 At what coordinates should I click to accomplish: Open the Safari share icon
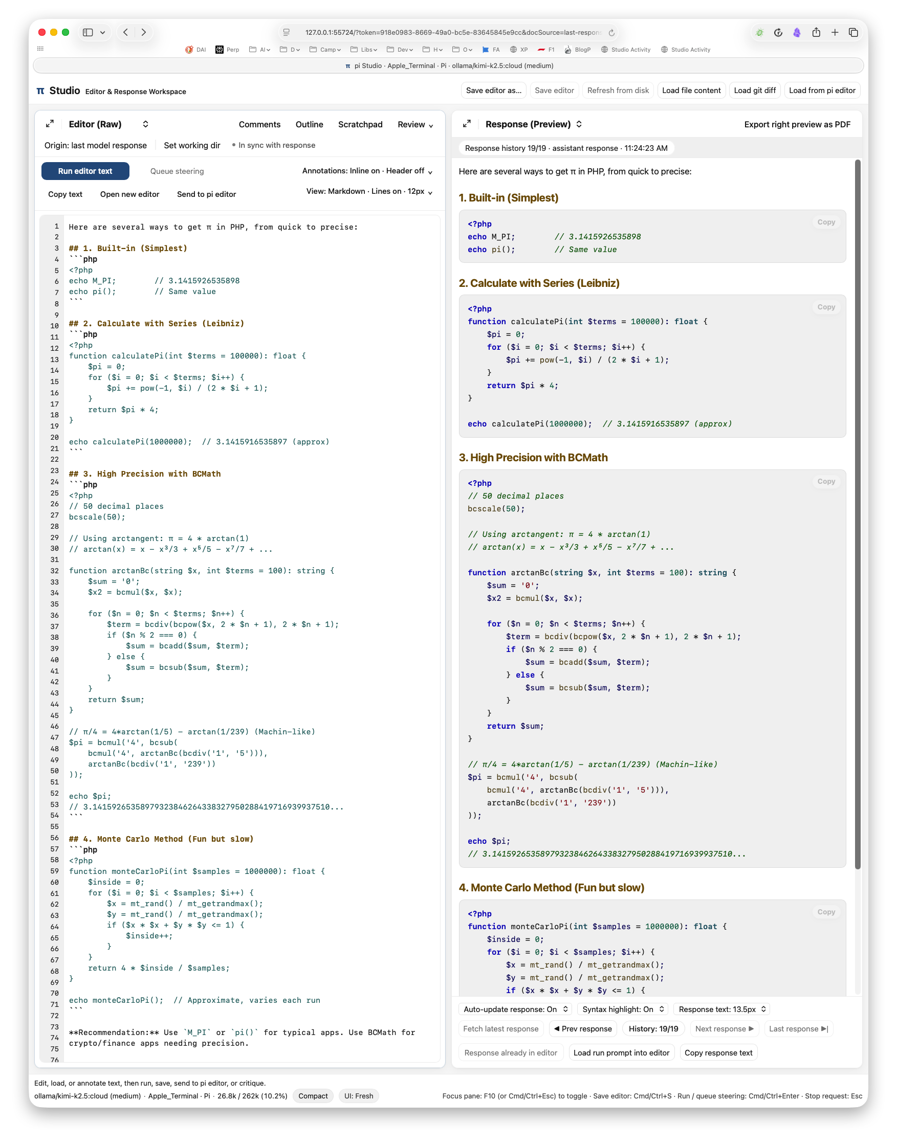tap(816, 33)
